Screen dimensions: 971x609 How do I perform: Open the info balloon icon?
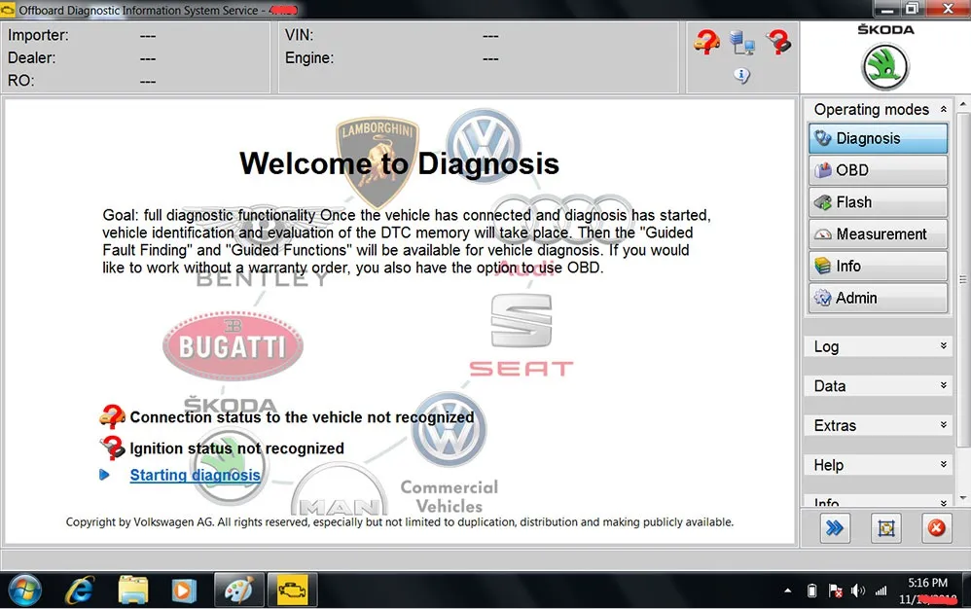741,75
